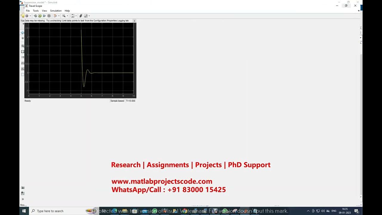This screenshot has width=382, height=215.
Task: Expand the measurements dropdown arrow
Action: (x=89, y=16)
